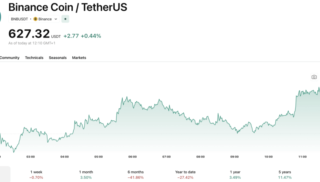Click the Binance exchange logo icon
The image size is (320, 182).
36,19
